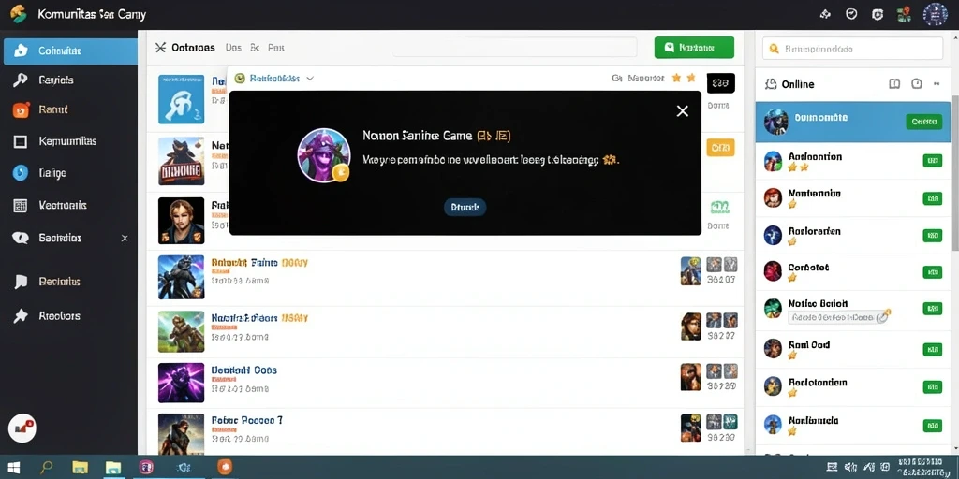This screenshot has height=479, width=959.
Task: Open the 'Kemunnitas' sidebar item
Action: tap(69, 142)
